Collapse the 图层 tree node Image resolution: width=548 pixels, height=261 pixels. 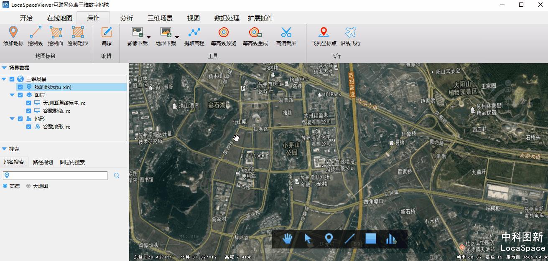[x=12, y=95]
